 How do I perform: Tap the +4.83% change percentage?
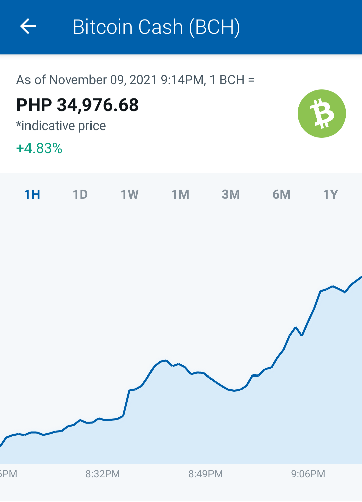click(x=39, y=148)
